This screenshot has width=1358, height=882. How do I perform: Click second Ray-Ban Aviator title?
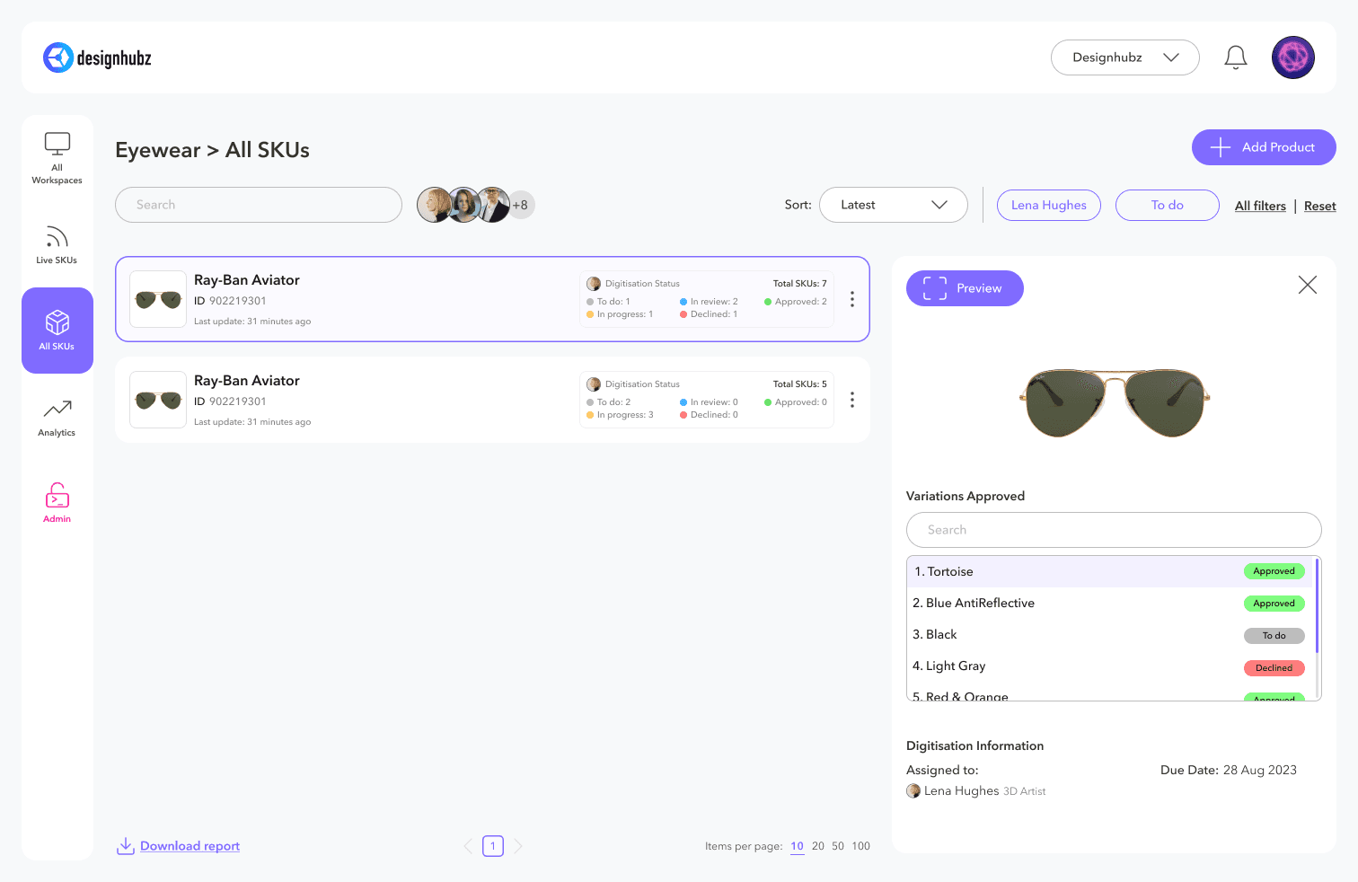tap(247, 381)
